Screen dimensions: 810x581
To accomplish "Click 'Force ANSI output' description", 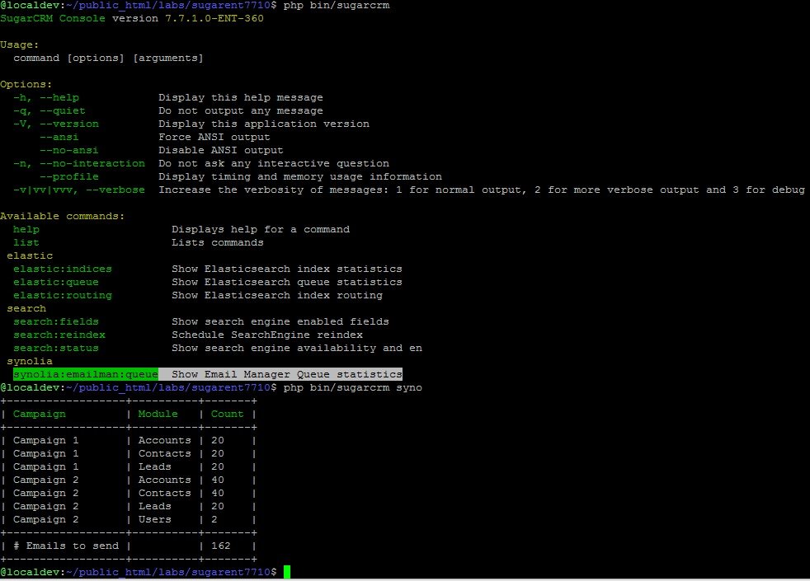I will tap(214, 138).
